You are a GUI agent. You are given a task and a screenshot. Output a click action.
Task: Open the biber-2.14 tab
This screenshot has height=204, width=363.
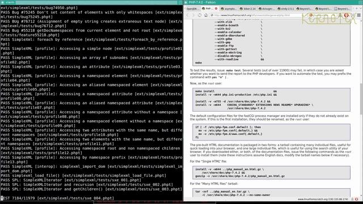click(248, 8)
